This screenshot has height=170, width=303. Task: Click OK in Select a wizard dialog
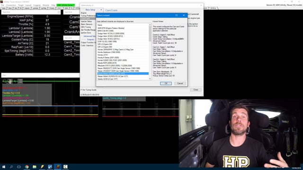click(x=166, y=84)
